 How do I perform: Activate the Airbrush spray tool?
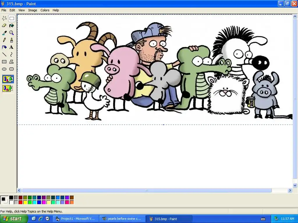click(4, 47)
